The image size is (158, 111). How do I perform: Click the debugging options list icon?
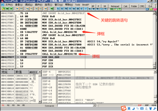pos(111,9)
